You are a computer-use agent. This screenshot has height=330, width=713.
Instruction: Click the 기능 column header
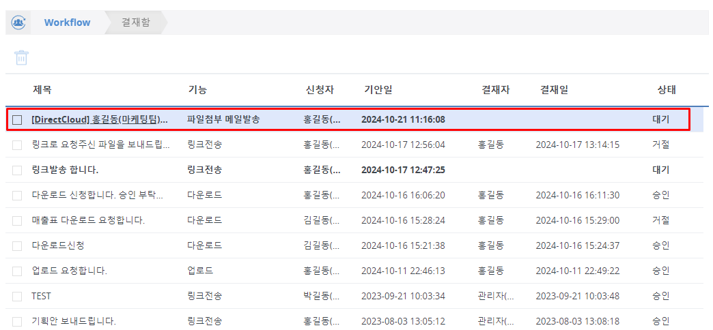pos(197,90)
